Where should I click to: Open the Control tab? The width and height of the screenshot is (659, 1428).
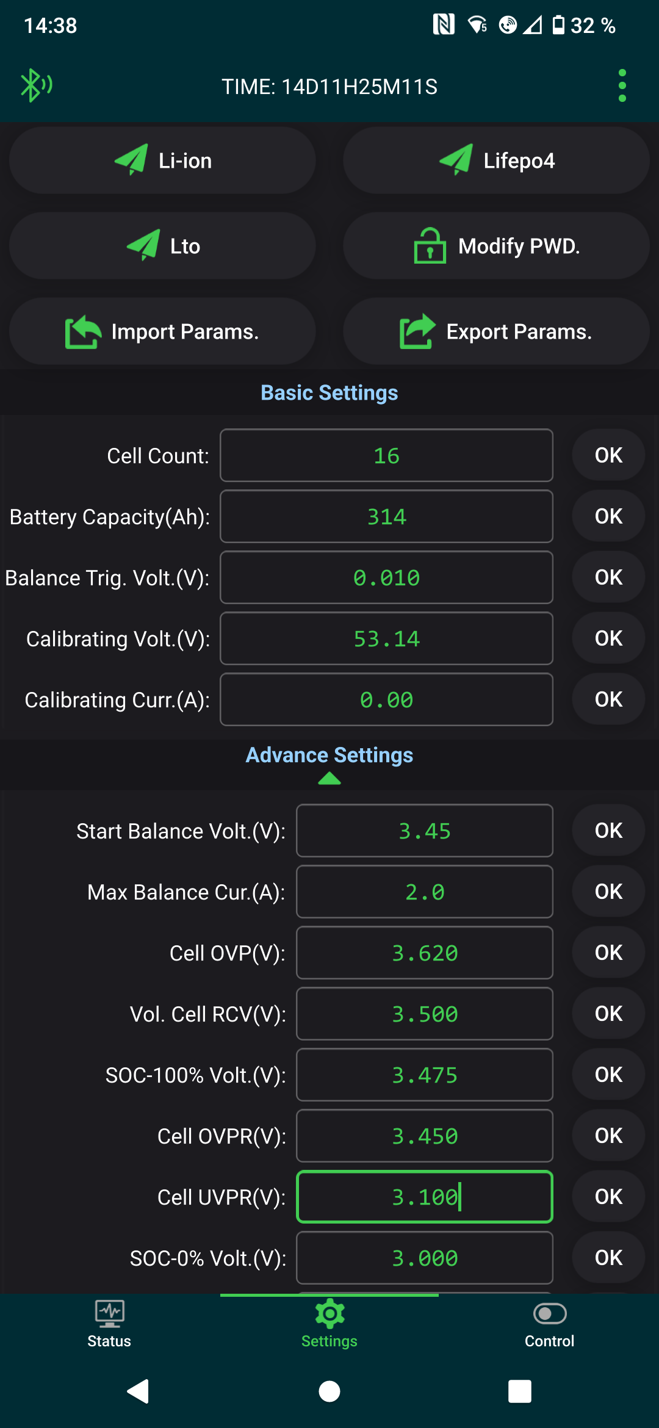click(x=549, y=1324)
